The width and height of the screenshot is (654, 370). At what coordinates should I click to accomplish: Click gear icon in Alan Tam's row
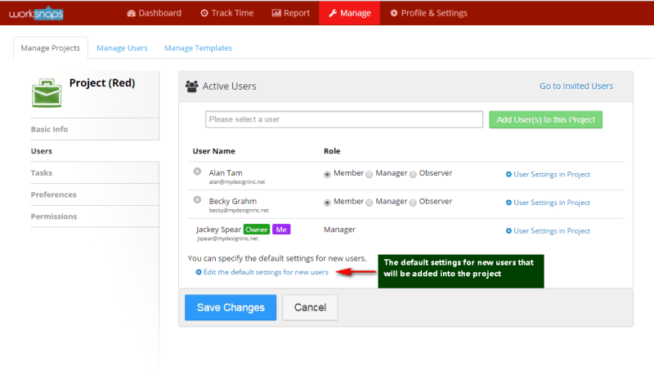pos(508,175)
